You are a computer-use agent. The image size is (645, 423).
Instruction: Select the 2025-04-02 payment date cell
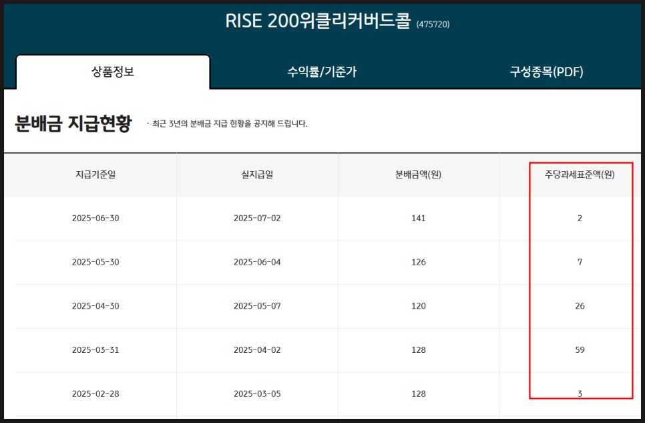(x=257, y=350)
